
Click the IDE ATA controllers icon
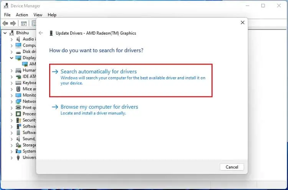pos(18,77)
